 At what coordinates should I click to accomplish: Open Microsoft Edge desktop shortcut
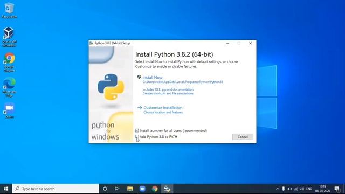9,87
